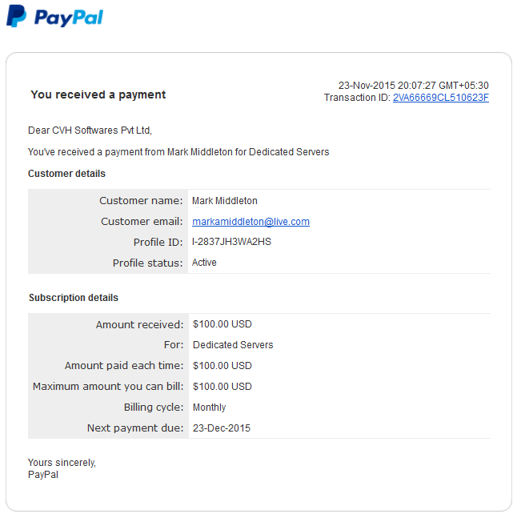The image size is (525, 518).
Task: Click the Billing cycle value Monthly
Action: click(209, 407)
